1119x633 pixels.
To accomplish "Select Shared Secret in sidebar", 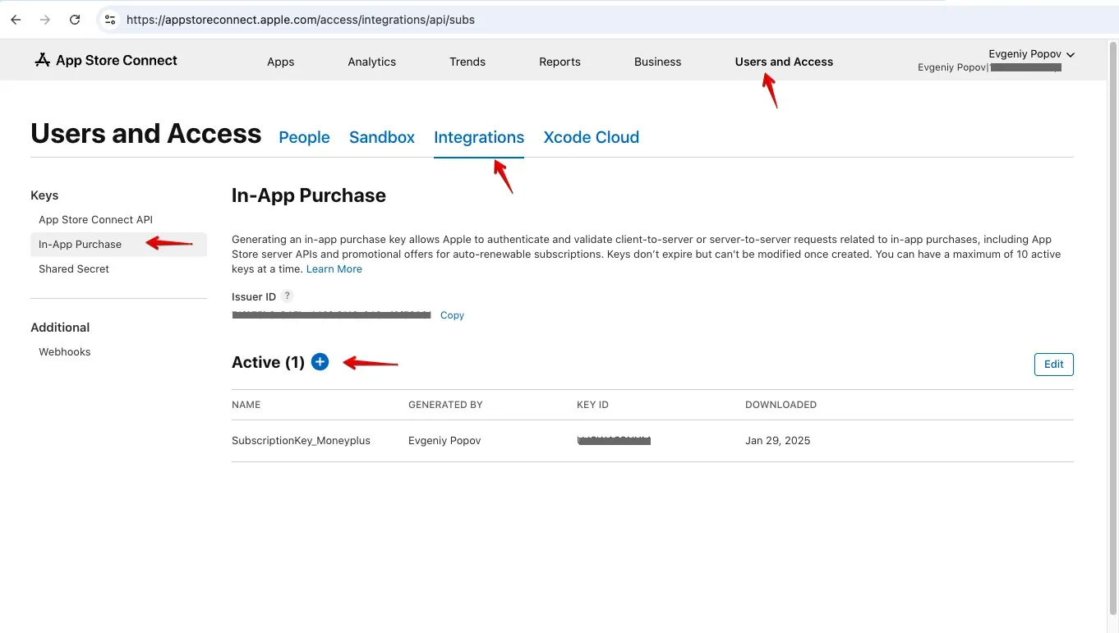I will point(74,268).
